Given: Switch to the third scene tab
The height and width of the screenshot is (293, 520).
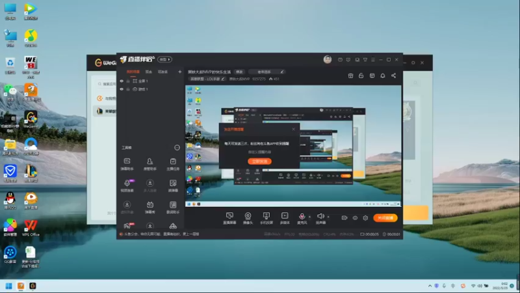Looking at the screenshot, I should pyautogui.click(x=162, y=72).
